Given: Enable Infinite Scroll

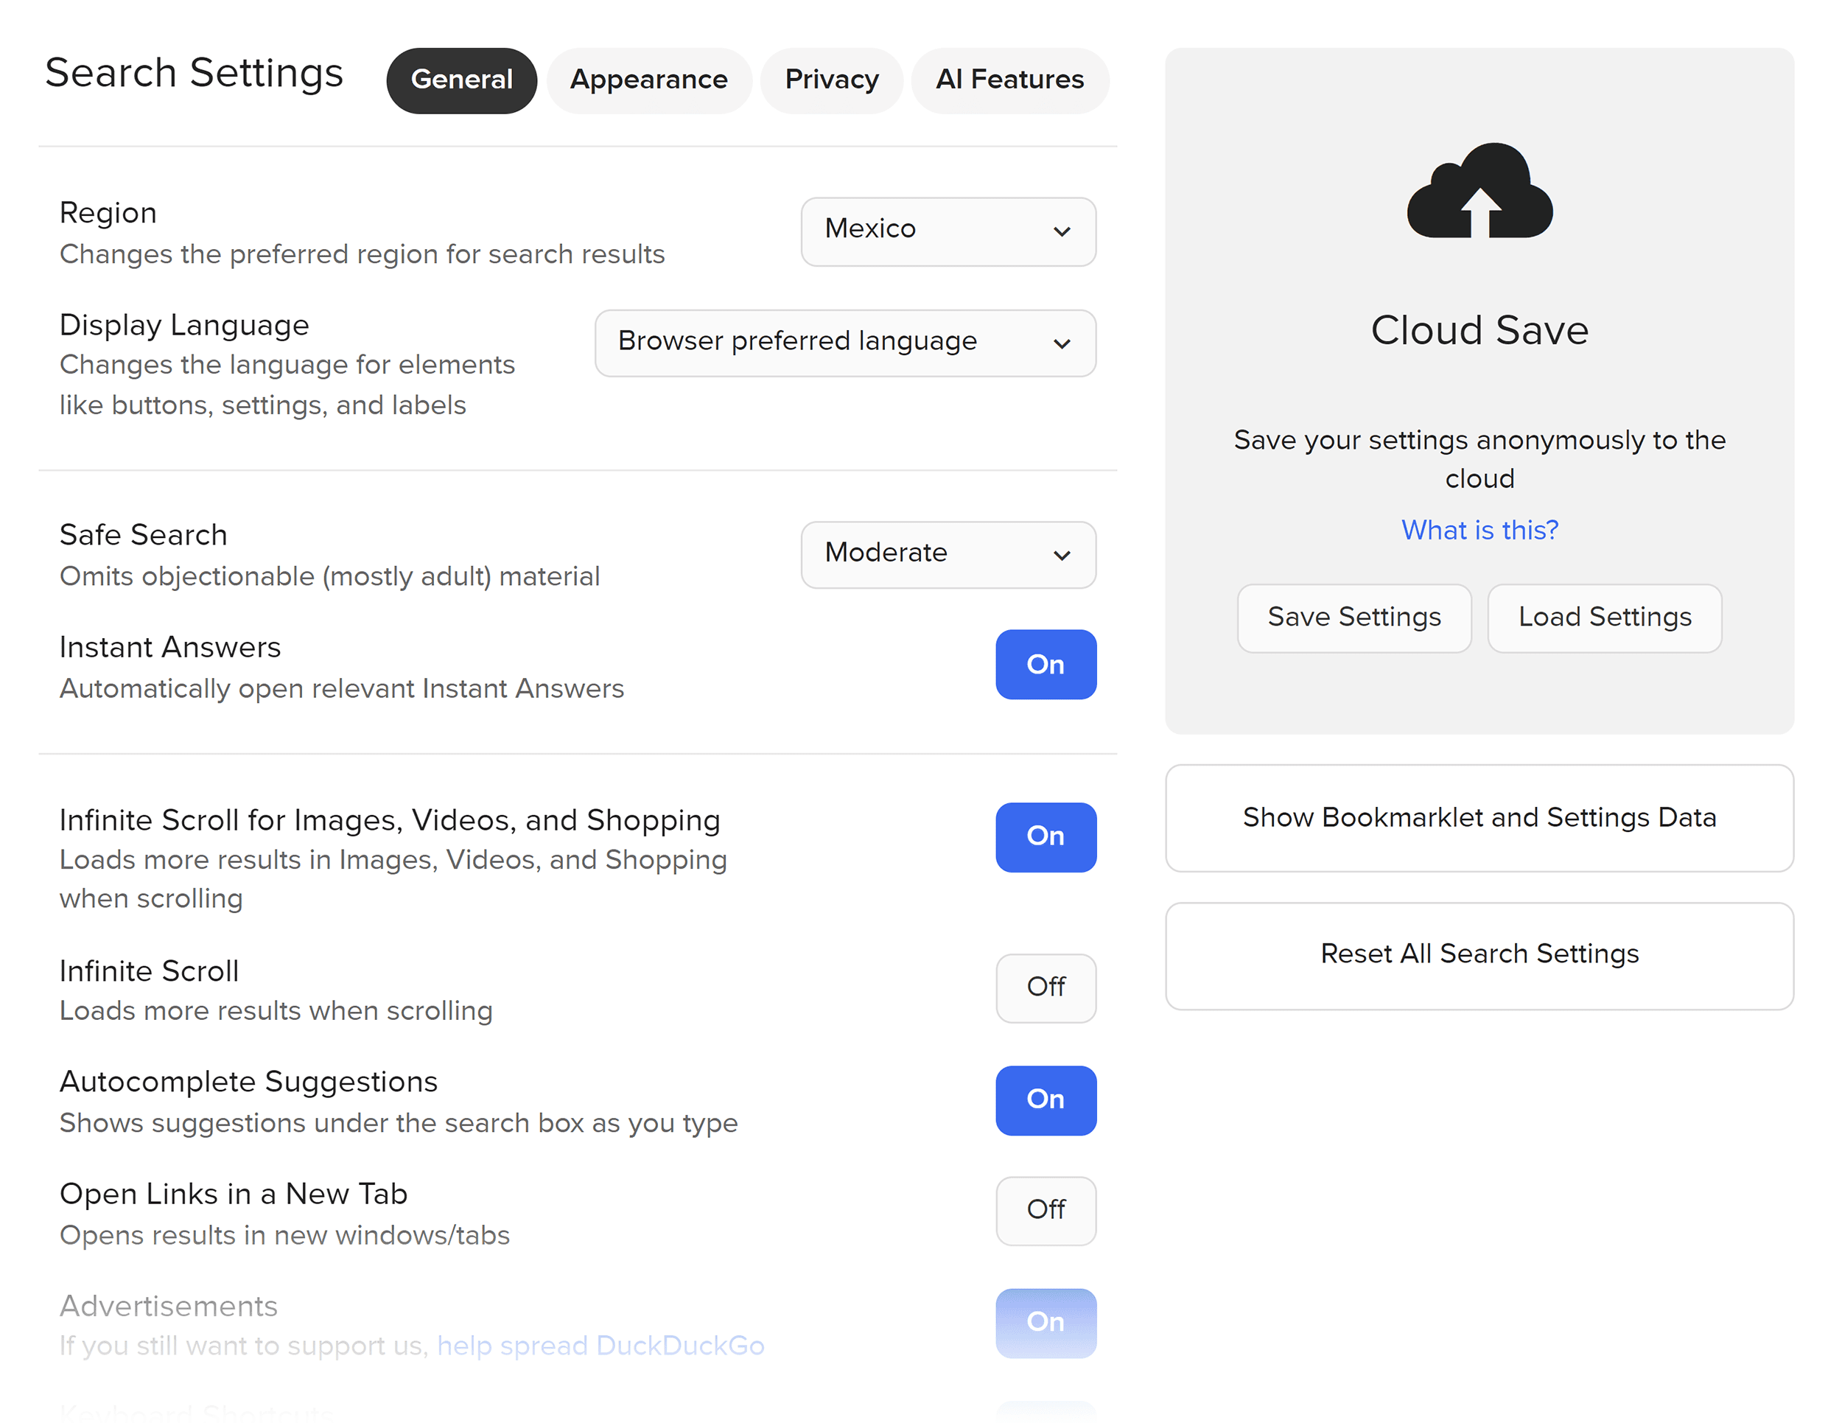Looking at the screenshot, I should (x=1046, y=987).
